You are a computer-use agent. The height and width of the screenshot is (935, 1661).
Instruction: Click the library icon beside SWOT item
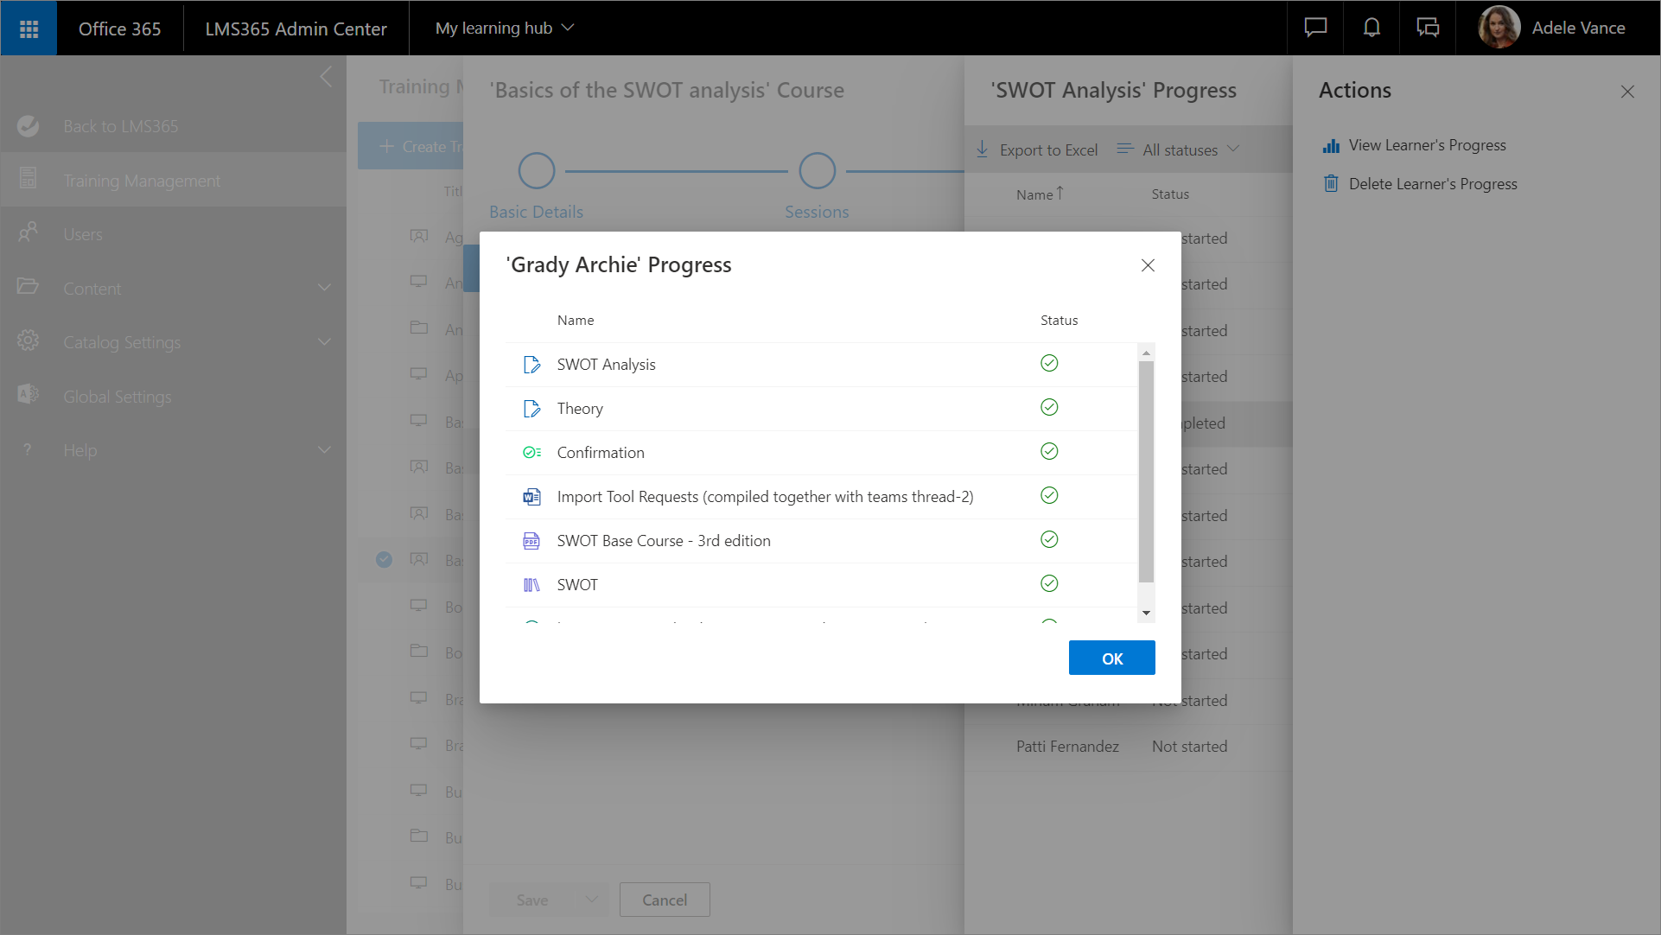coord(531,585)
